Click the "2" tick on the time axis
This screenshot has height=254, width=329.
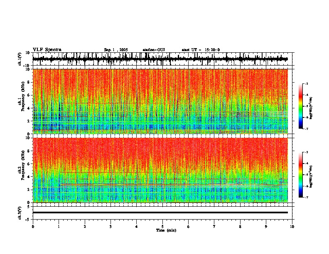click(x=85, y=227)
